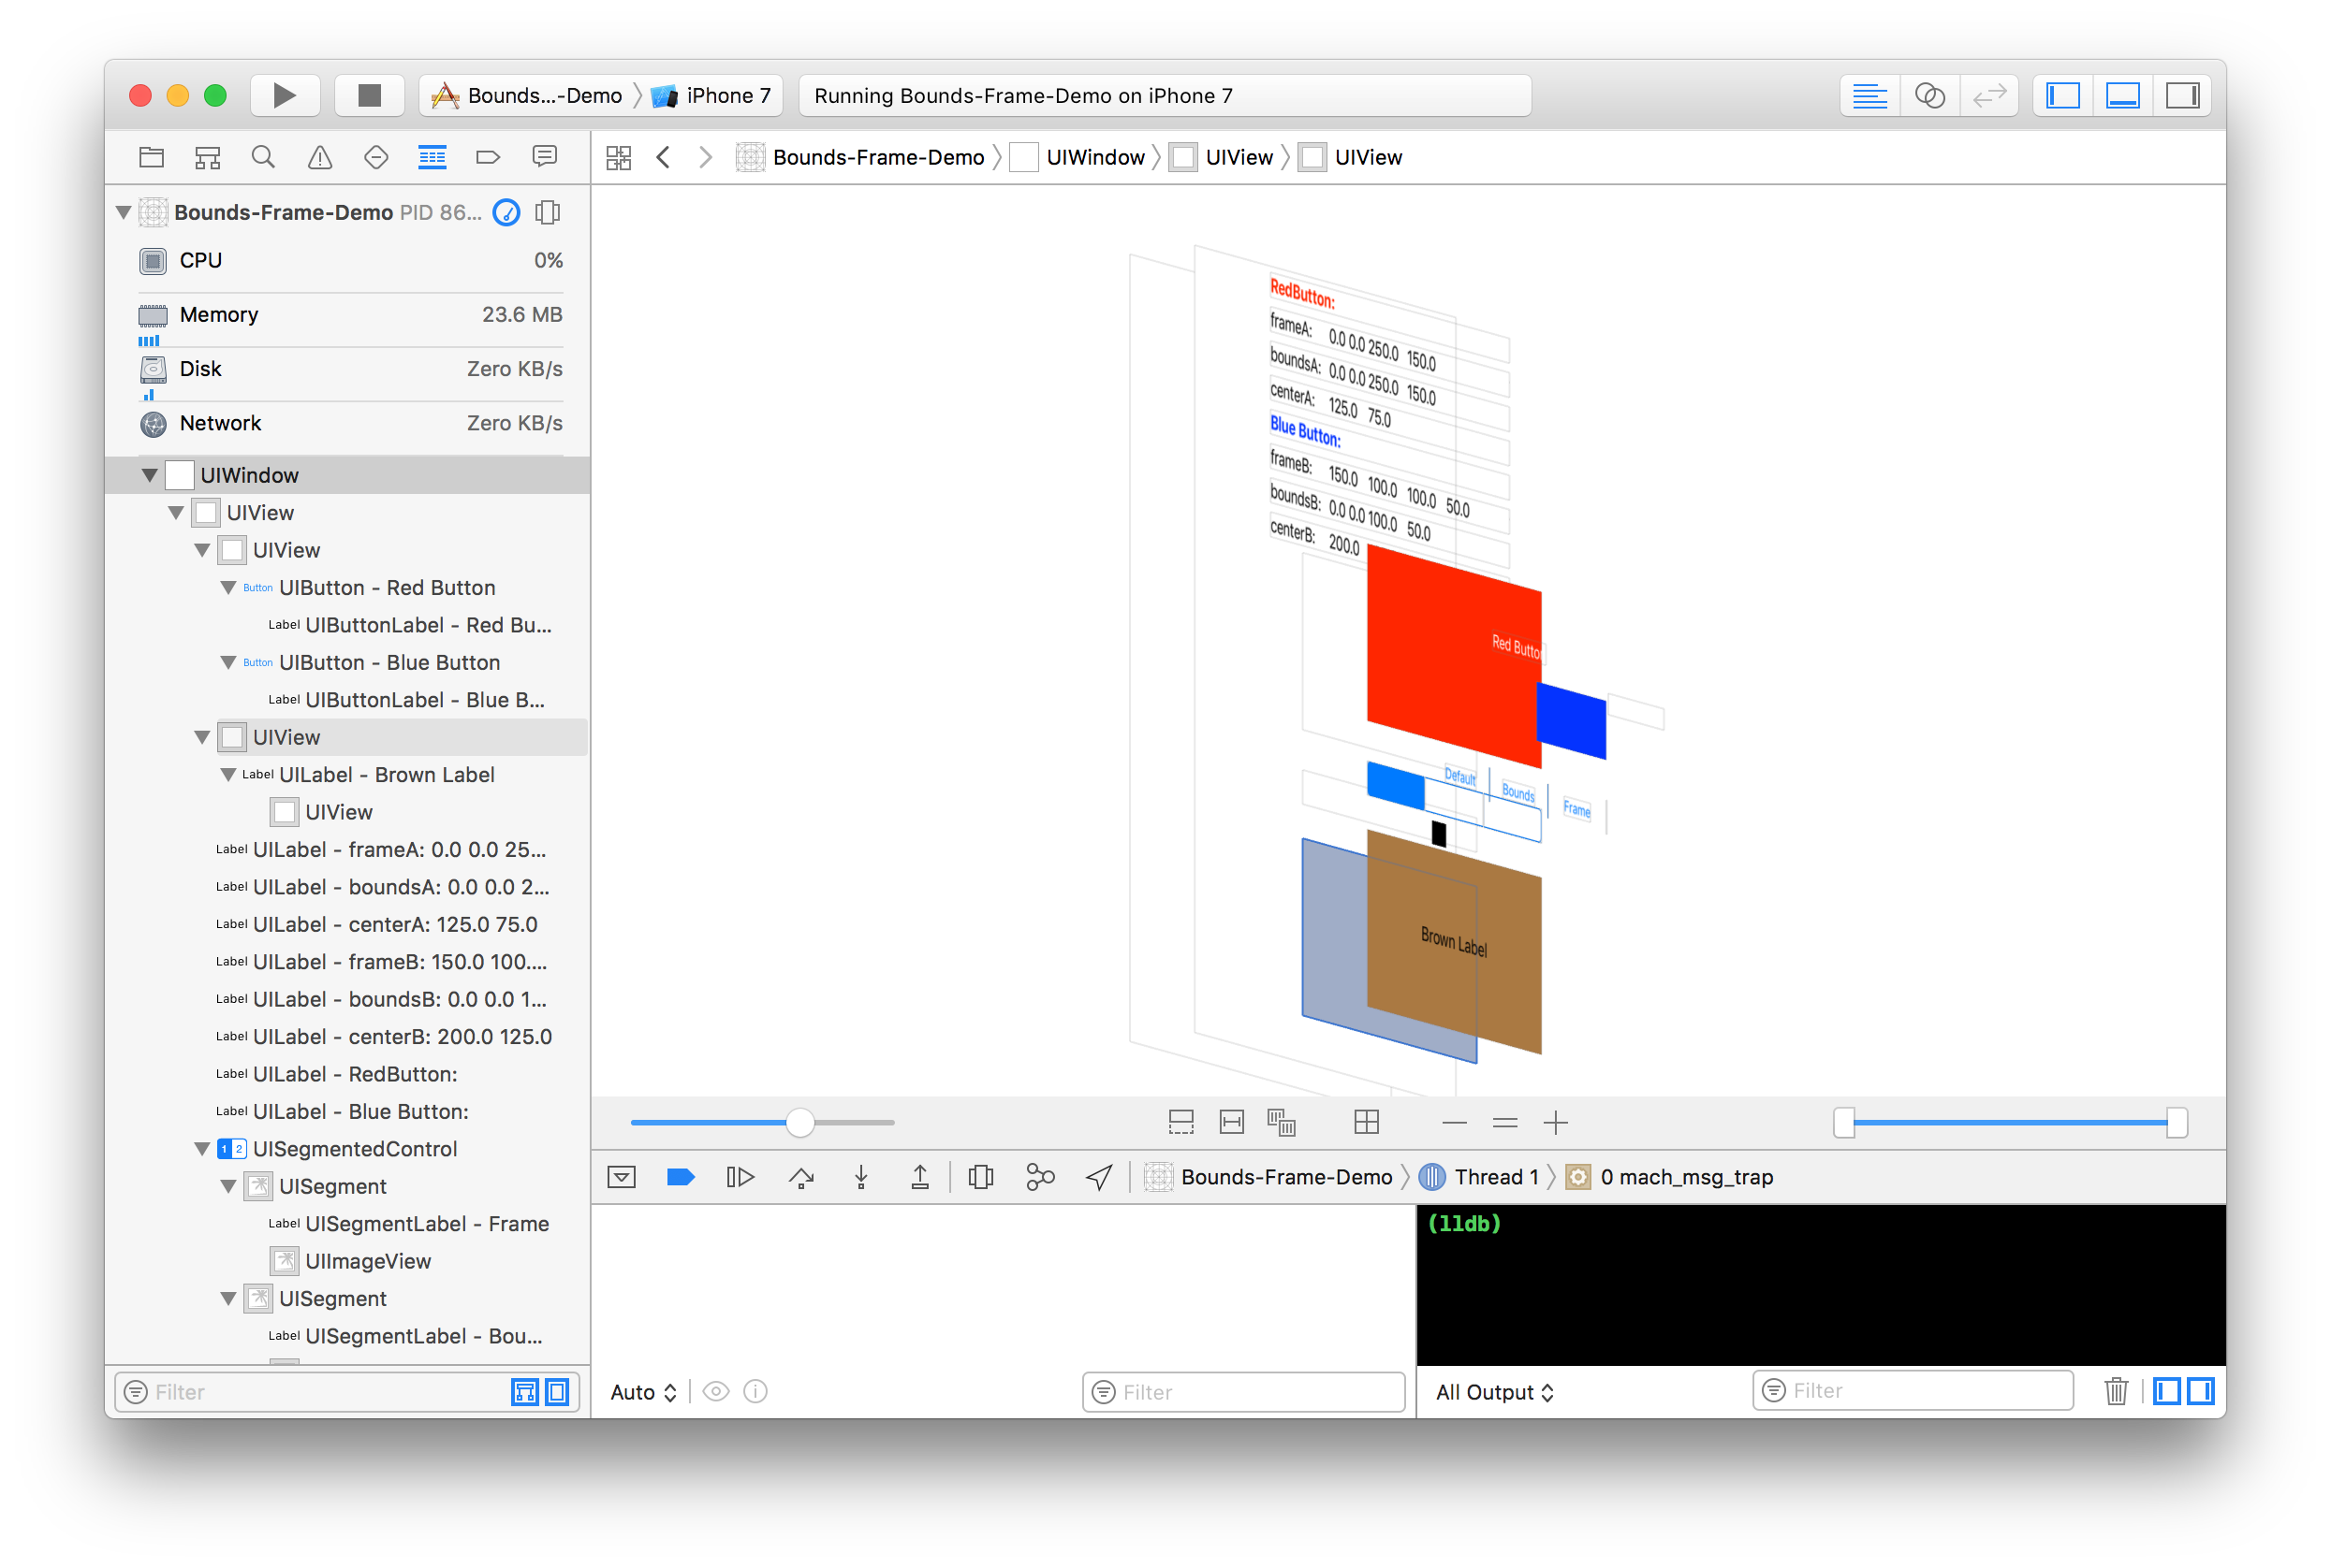2331x1568 pixels.
Task: Click the Step Into button
Action: coord(860,1177)
